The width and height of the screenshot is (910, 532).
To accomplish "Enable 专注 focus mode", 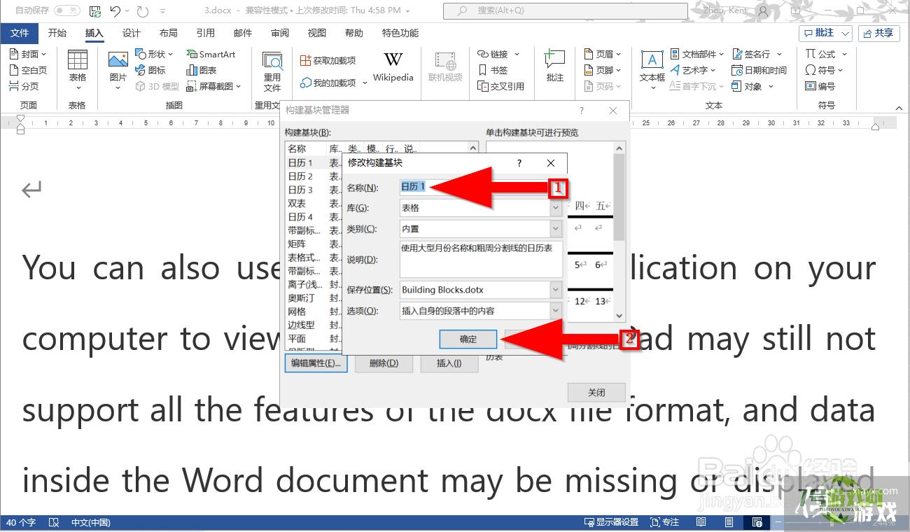I will click(x=664, y=522).
